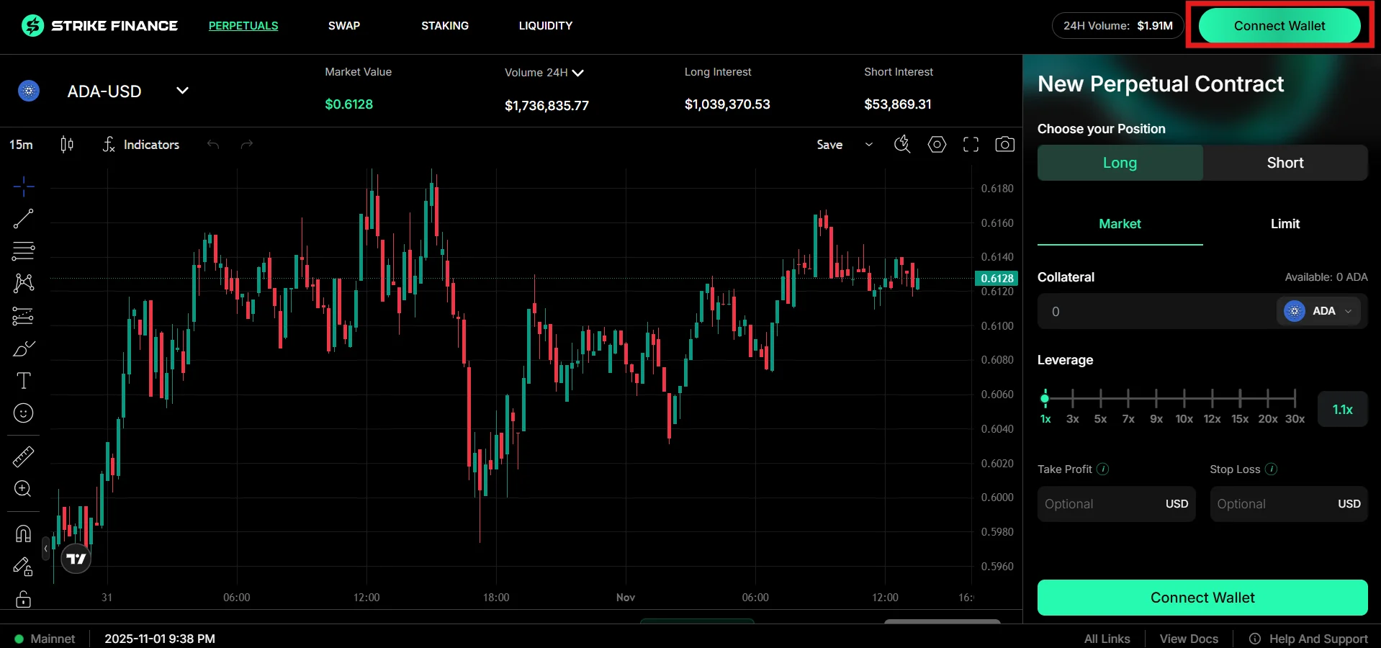Screen dimensions: 1381x648
Task: Set leverage slider to 10x
Action: point(1184,398)
